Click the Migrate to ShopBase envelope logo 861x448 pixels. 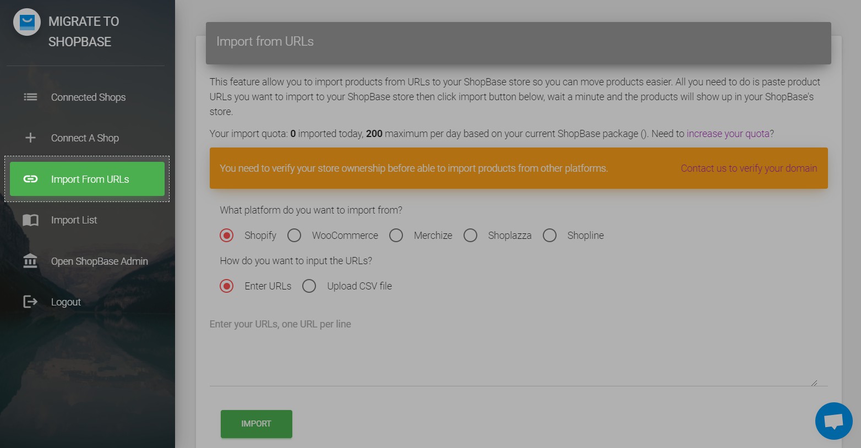pos(26,23)
